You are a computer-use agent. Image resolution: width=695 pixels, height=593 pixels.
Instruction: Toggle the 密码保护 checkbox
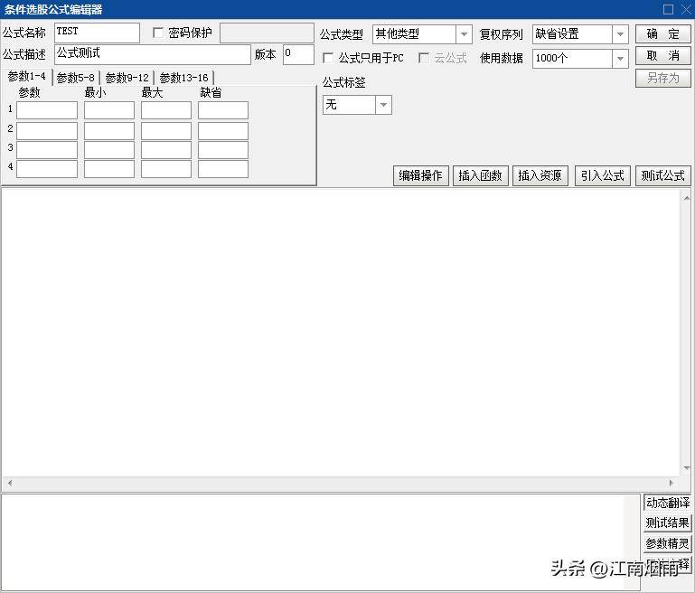coord(158,33)
